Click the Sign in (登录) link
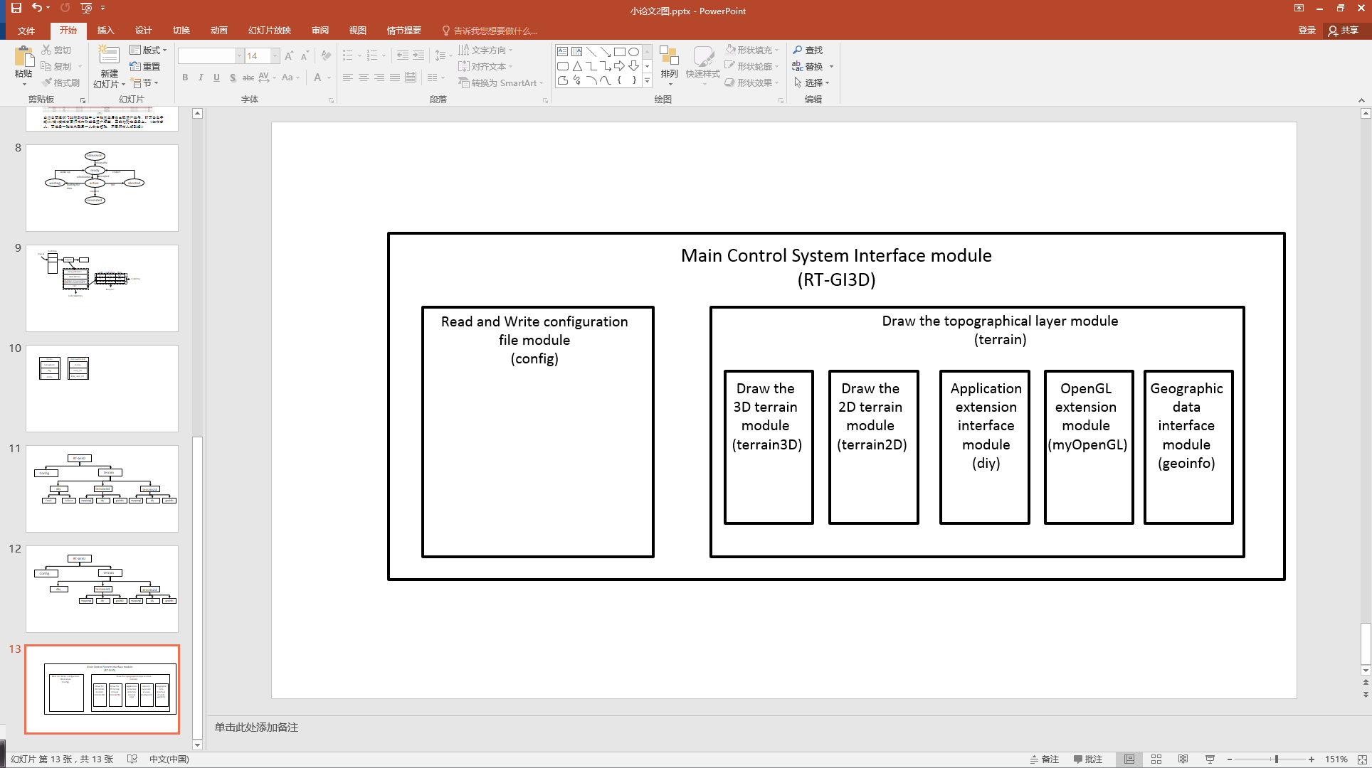Viewport: 1372px width, 768px height. pos(1307,31)
